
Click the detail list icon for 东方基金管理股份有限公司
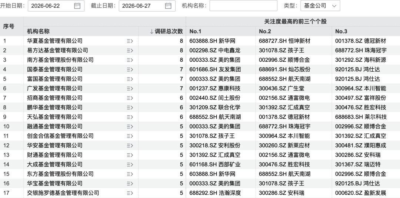pos(130,174)
